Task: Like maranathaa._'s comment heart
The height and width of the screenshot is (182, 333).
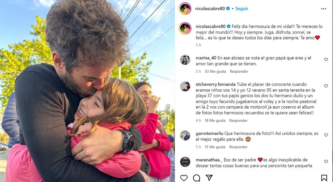Action: (326, 162)
